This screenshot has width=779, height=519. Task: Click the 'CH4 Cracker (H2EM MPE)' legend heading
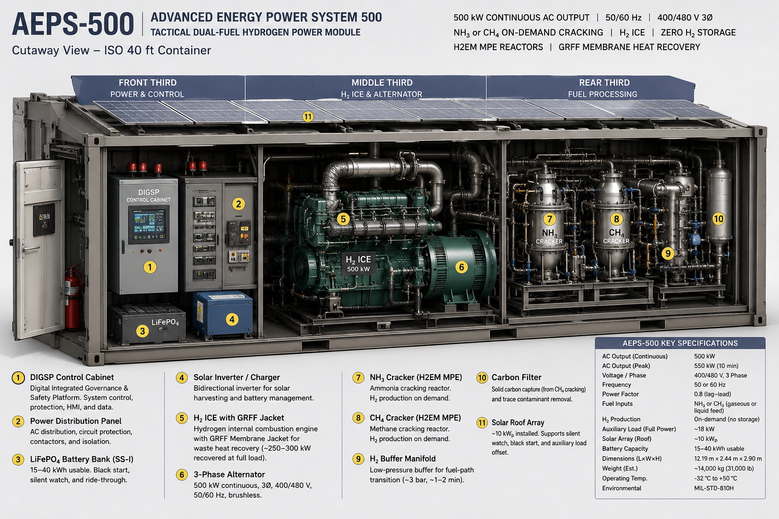[x=415, y=418]
